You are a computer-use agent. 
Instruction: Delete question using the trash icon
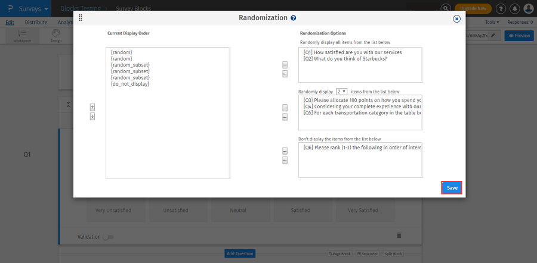pyautogui.click(x=399, y=236)
